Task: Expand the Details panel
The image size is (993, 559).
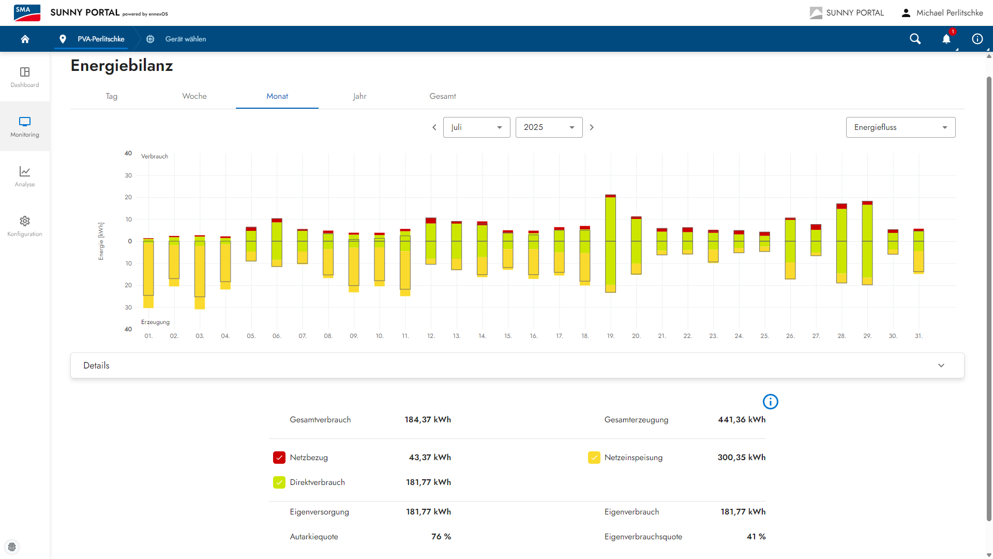Action: (517, 365)
